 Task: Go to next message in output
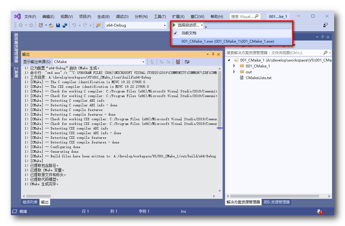click(168, 62)
